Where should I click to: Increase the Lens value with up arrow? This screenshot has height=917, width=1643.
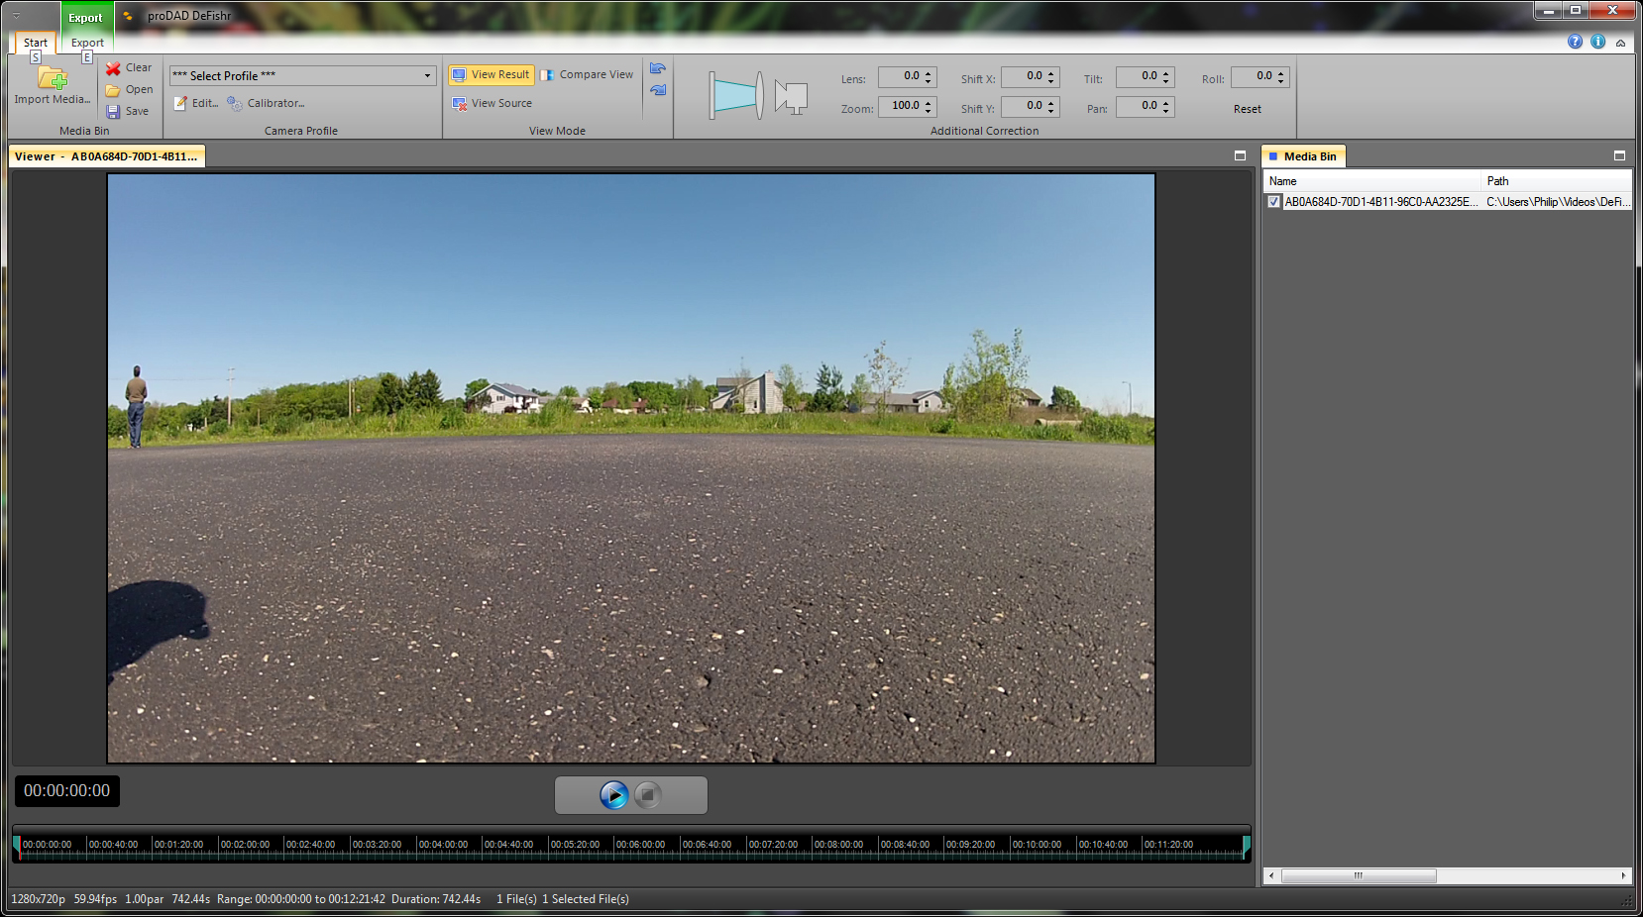click(x=929, y=72)
